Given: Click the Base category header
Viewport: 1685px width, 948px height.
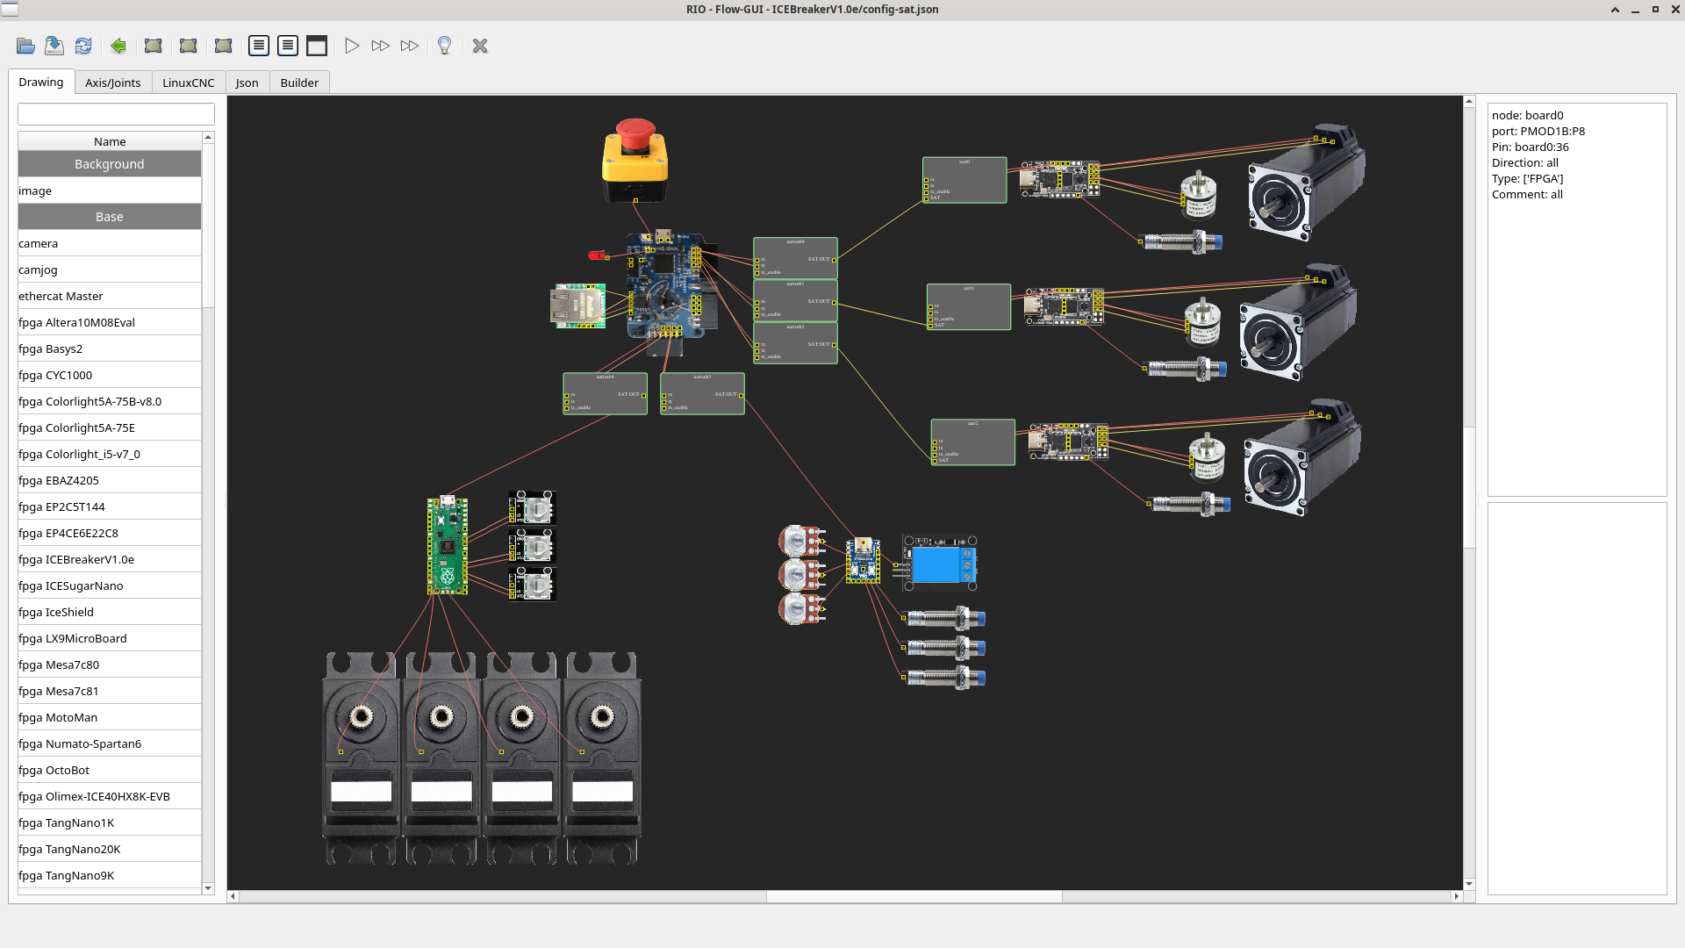Looking at the screenshot, I should tap(110, 217).
